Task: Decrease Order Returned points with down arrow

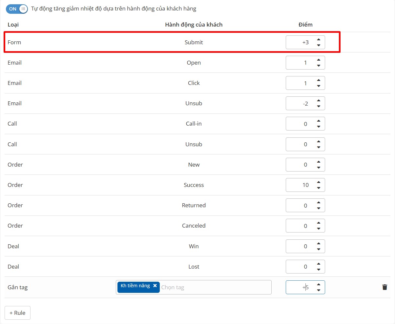Action: [x=318, y=208]
